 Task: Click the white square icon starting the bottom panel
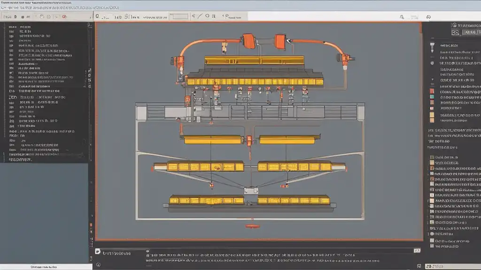[x=98, y=251]
